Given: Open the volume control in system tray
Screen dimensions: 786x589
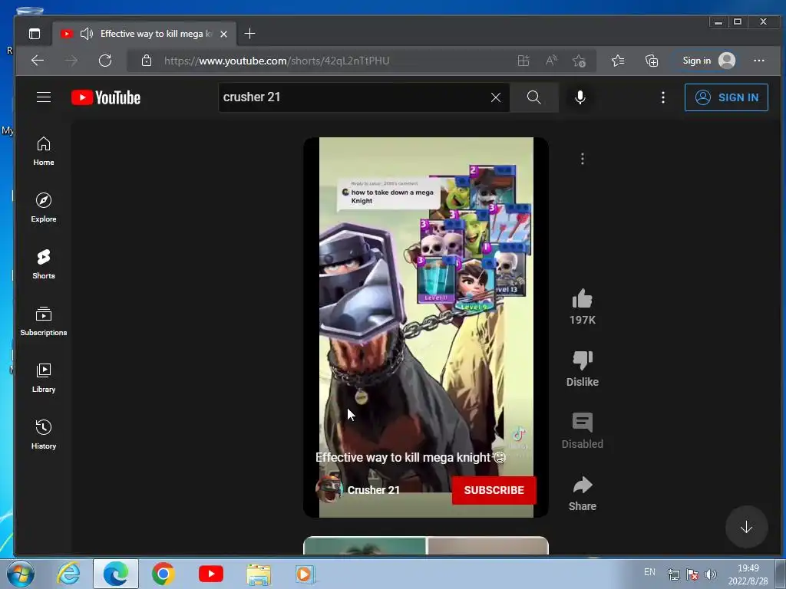Looking at the screenshot, I should 710,574.
